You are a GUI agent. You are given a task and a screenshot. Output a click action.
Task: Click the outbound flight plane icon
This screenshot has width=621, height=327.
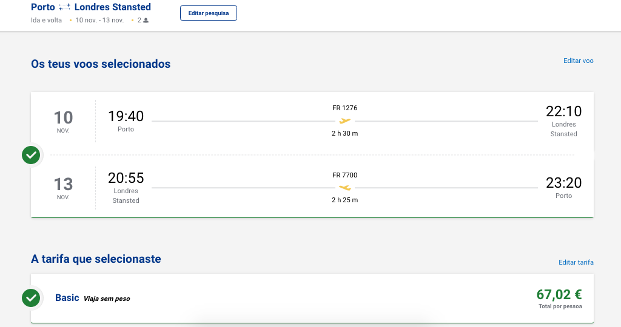pos(345,121)
